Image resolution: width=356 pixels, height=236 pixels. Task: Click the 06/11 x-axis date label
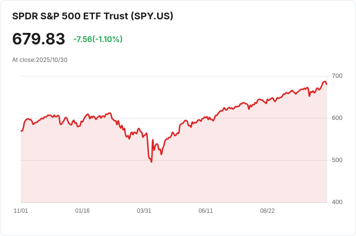[206, 211]
